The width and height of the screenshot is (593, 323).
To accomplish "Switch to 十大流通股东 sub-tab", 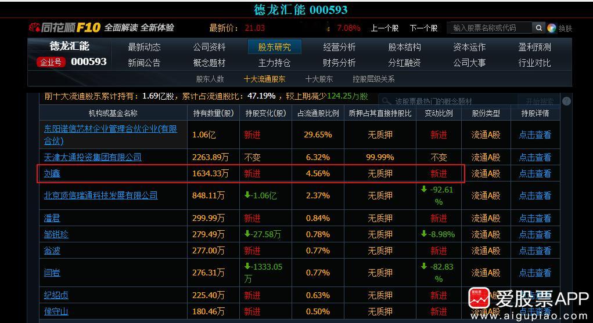I will pos(264,79).
